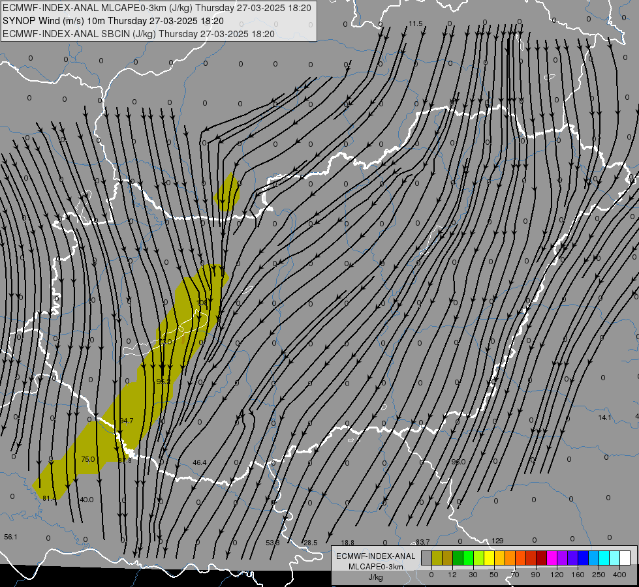Viewport: 639px width, 587px height.
Task: Click the 18.8 value on the map
Action: (347, 543)
